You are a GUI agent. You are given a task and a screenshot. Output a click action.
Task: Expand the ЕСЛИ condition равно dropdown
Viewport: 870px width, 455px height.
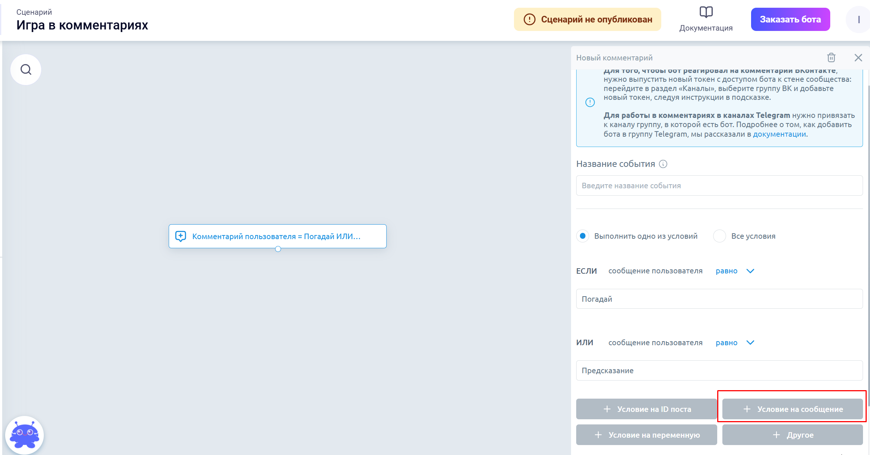tap(750, 271)
